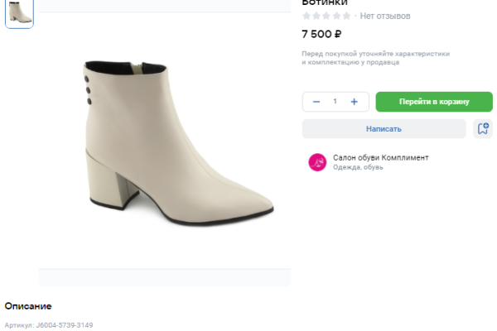This screenshot has height=331, width=497.
Task: Click the Описание section heading
Action: pos(28,306)
